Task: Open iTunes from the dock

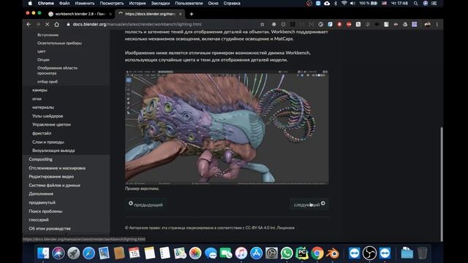Action: [x=241, y=254]
